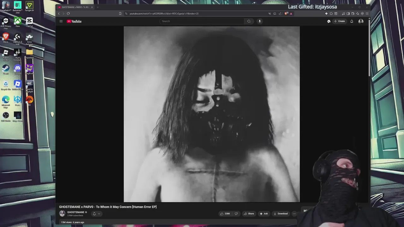Launch OBS Studio desktop icon
Viewport: 404px width, 227px height.
[x=6, y=117]
